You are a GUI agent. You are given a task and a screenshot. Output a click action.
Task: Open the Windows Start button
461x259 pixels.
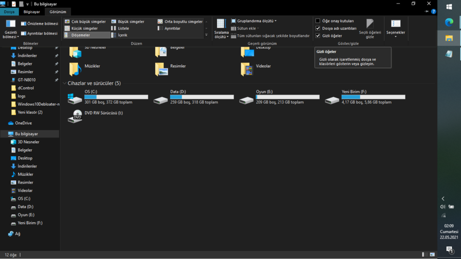point(449,7)
